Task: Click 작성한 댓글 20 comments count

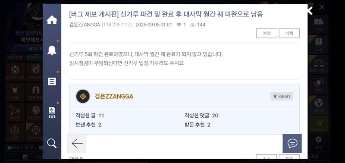Action: coord(201,116)
